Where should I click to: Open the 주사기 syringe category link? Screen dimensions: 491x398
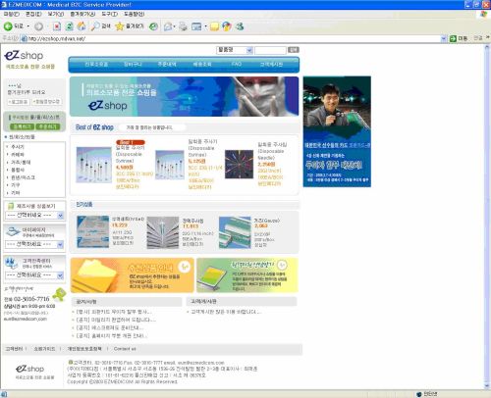[x=18, y=147]
